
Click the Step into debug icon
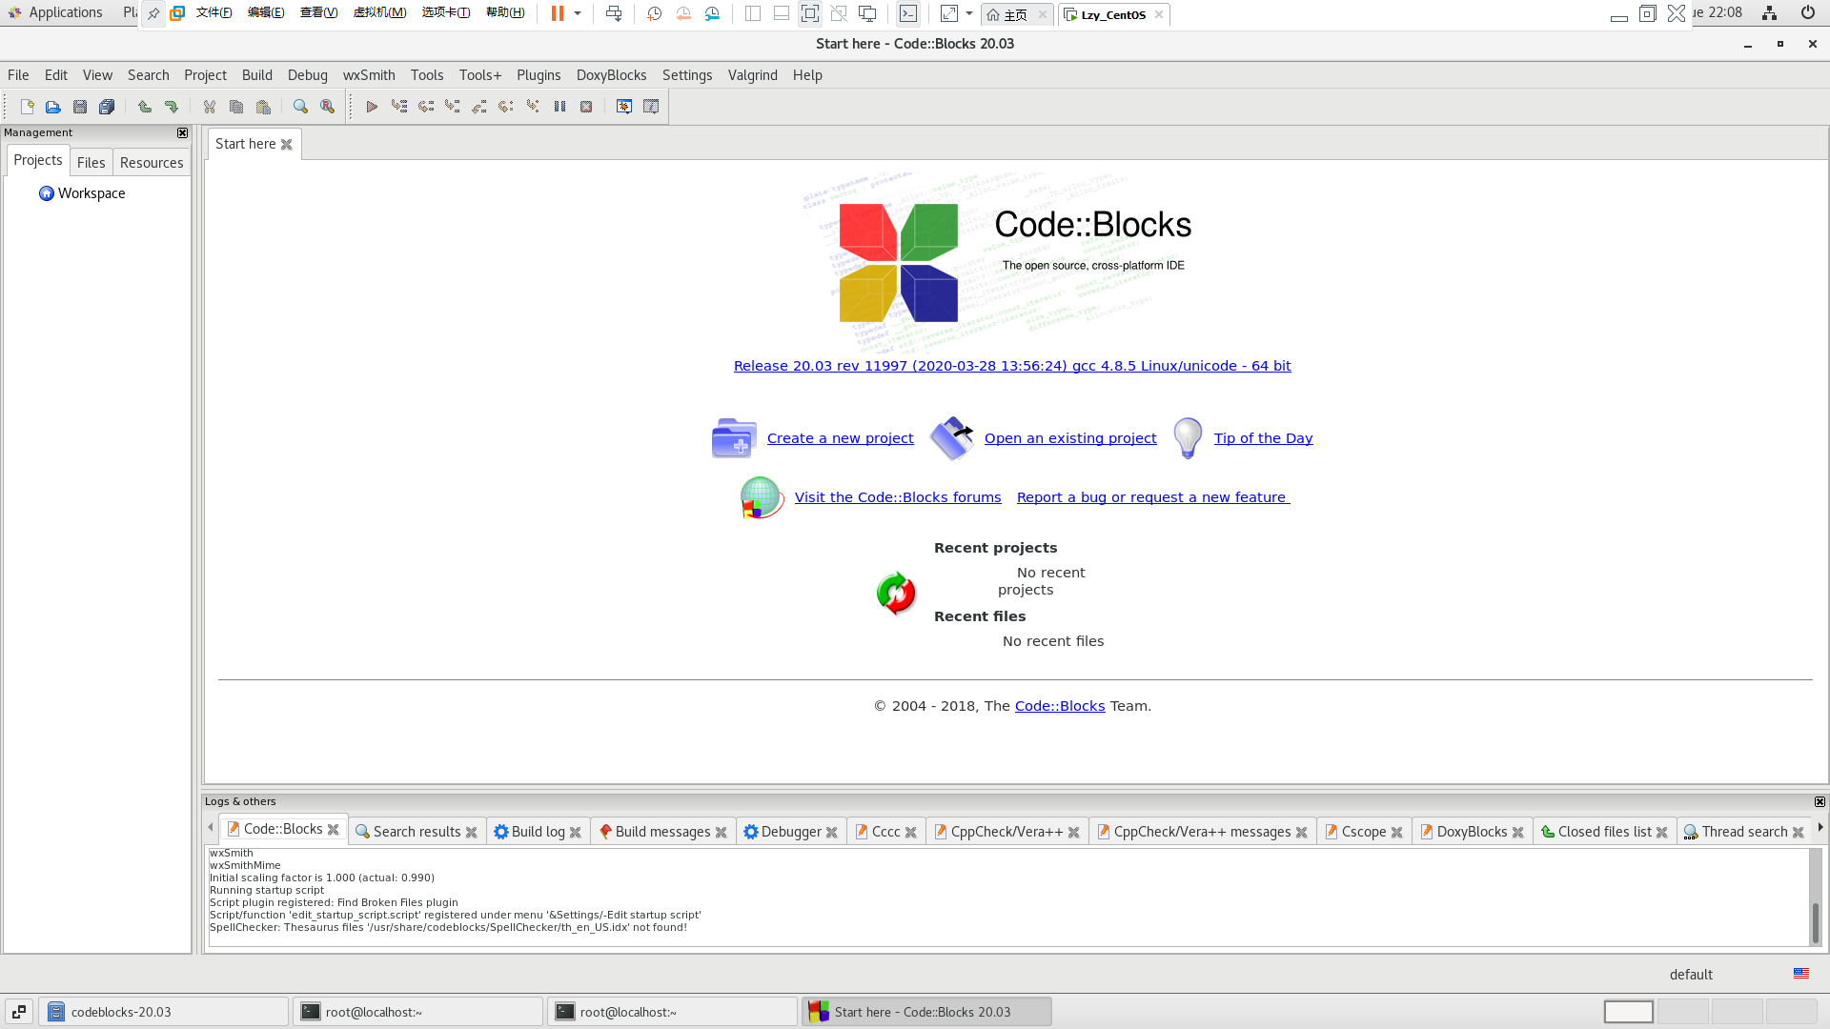coord(452,107)
